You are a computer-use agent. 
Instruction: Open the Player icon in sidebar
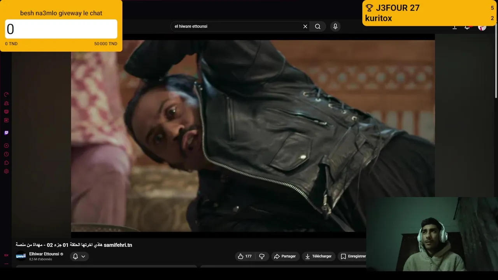click(6, 145)
